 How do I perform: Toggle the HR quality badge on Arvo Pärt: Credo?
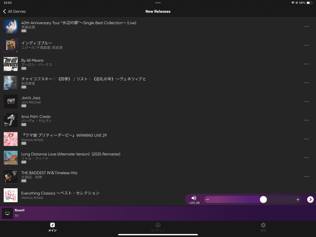pos(24,125)
